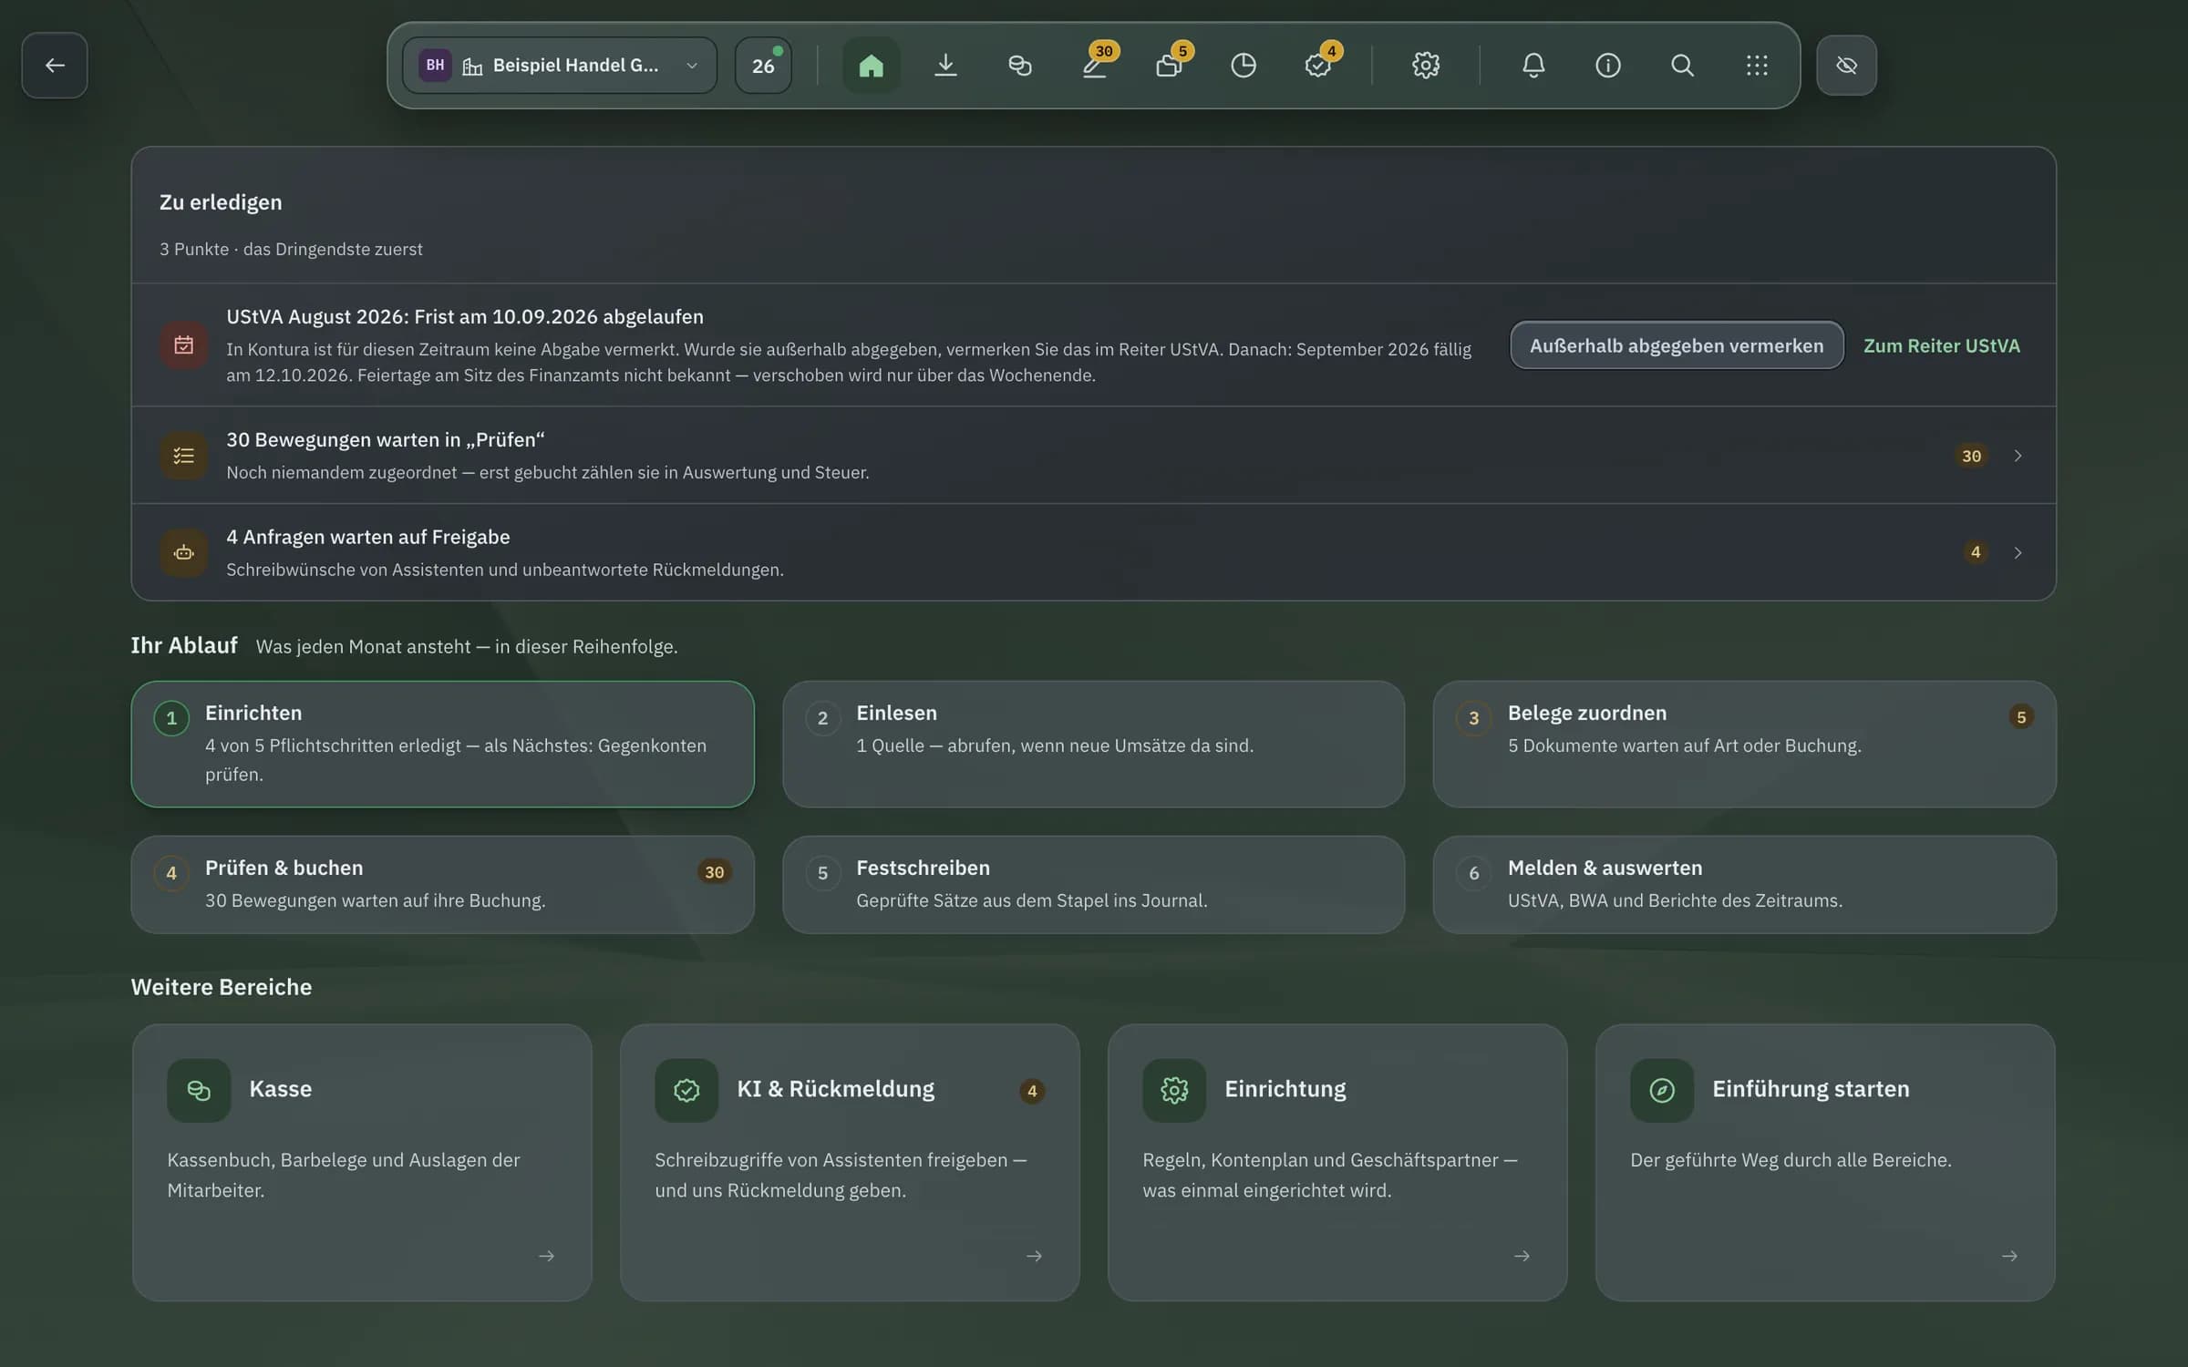Open the reports pie chart icon

pos(1244,65)
